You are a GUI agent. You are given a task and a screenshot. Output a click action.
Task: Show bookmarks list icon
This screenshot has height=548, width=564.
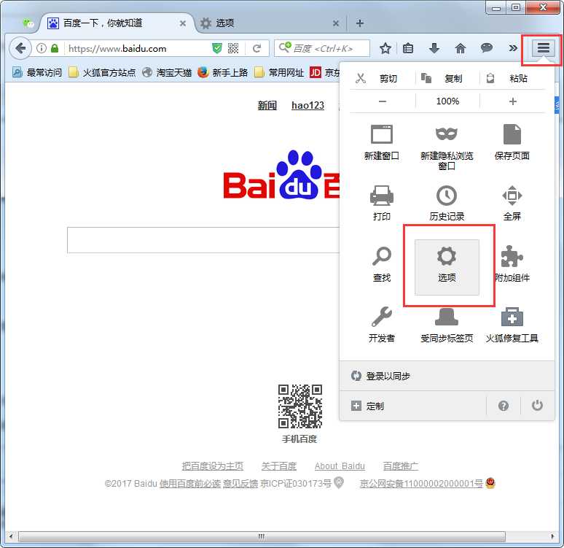coord(408,48)
